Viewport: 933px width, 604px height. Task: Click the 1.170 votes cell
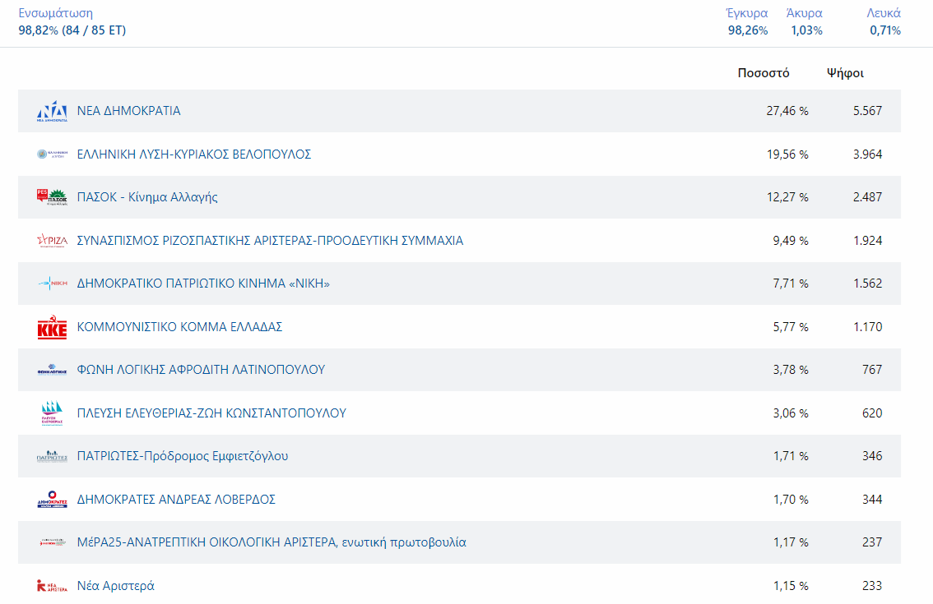[x=867, y=327]
